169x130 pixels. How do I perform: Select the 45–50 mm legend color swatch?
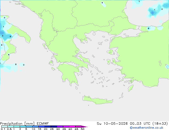[78, 127]
